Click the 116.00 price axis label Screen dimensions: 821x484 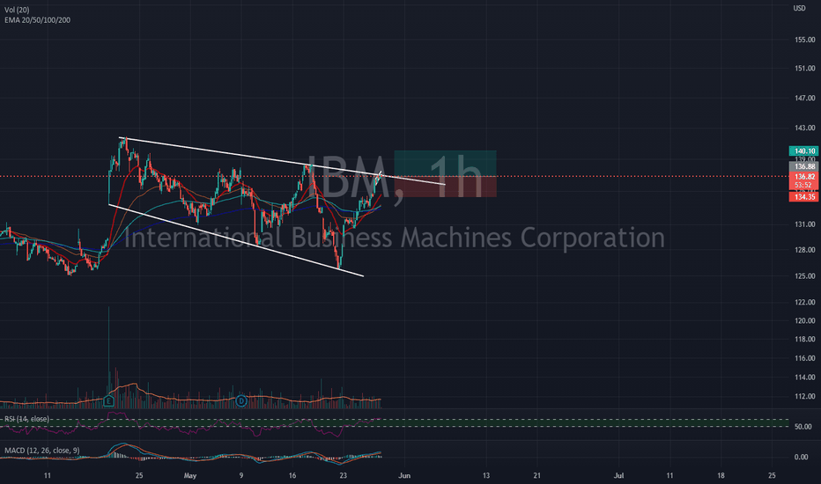pyautogui.click(x=805, y=358)
